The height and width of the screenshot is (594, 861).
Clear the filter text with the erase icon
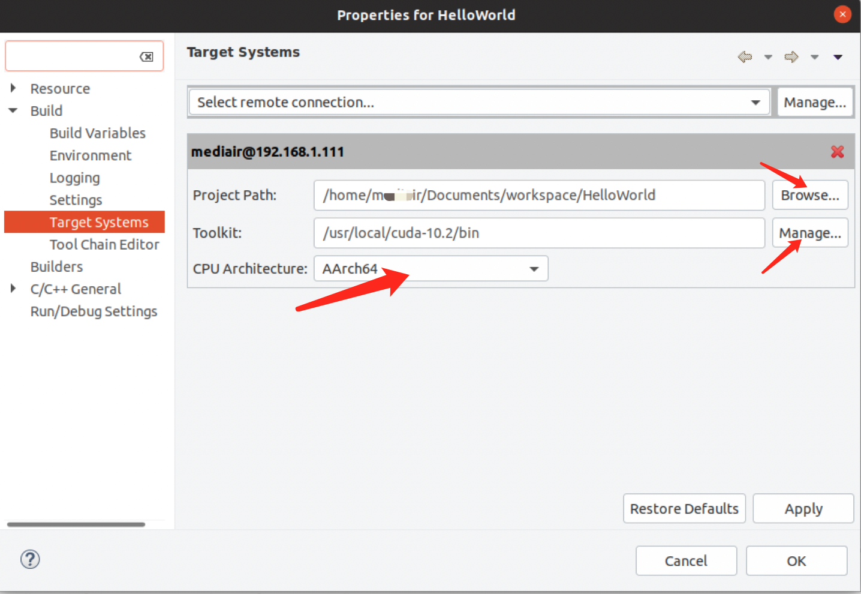click(x=147, y=56)
